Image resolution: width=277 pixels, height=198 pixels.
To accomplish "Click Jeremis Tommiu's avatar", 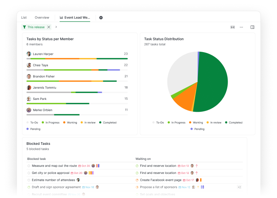I will (29, 87).
